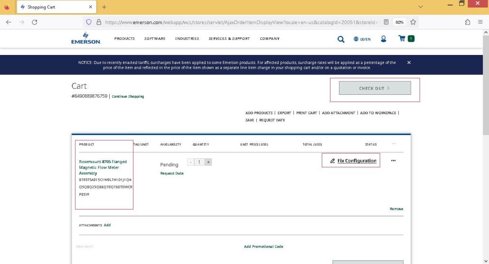
Task: Click Add Promotional Code link
Action: (263, 246)
